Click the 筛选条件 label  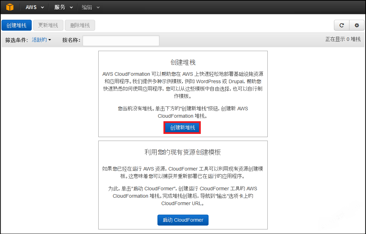tap(17, 40)
